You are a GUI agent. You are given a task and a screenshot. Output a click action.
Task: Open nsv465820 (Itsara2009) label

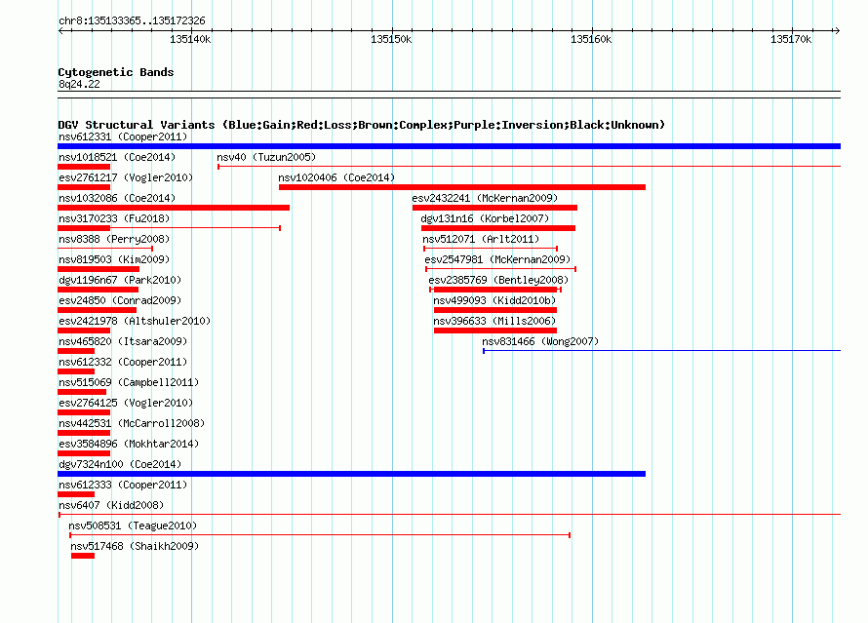point(123,341)
